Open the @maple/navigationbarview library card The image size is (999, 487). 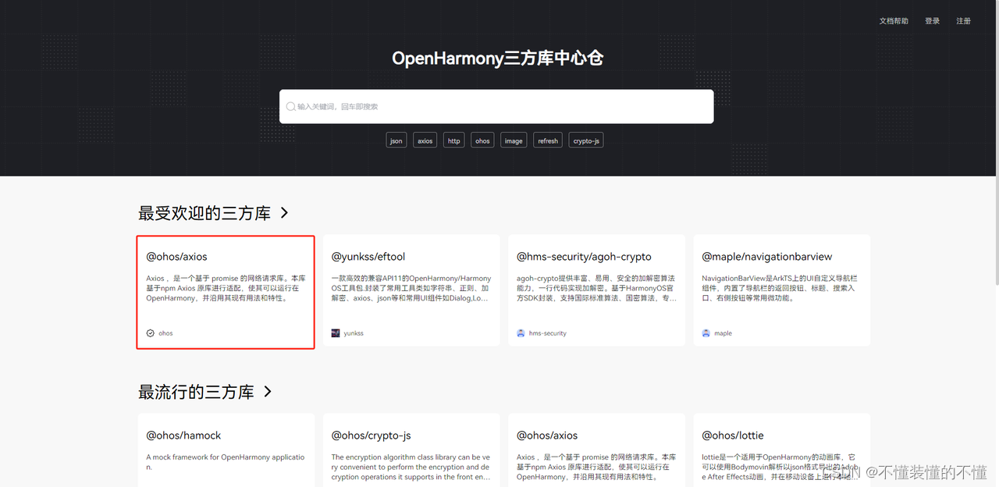[781, 290]
